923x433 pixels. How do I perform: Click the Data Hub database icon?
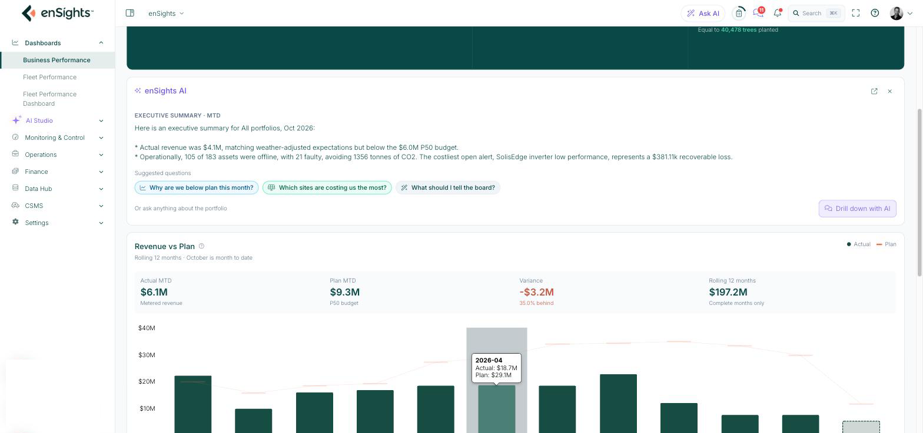15,188
